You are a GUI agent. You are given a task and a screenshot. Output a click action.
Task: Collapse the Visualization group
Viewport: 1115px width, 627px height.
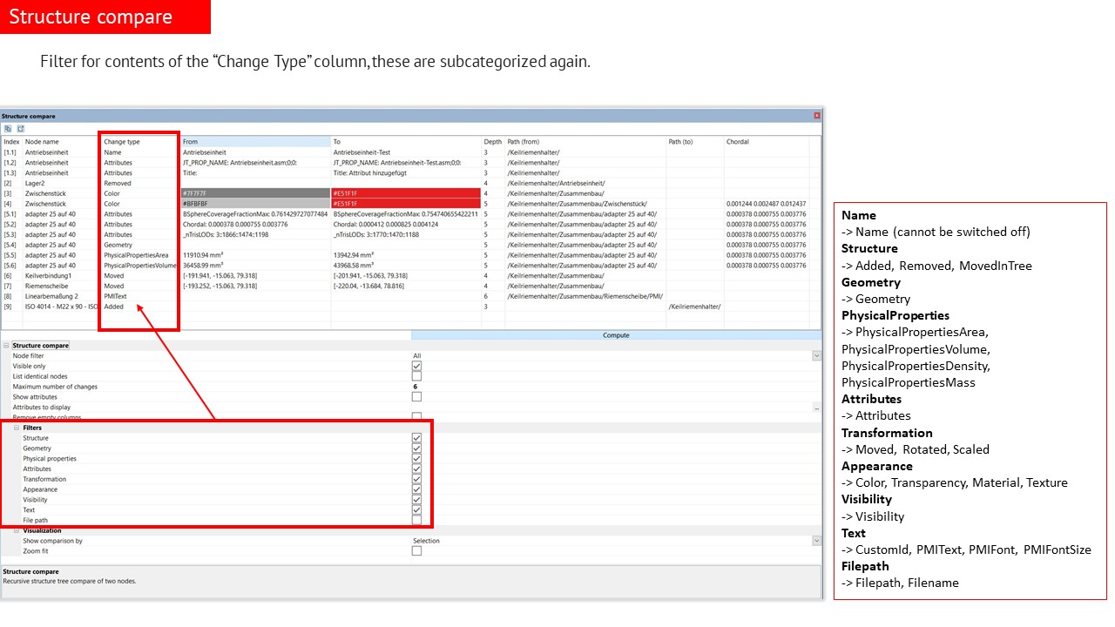coord(17,530)
